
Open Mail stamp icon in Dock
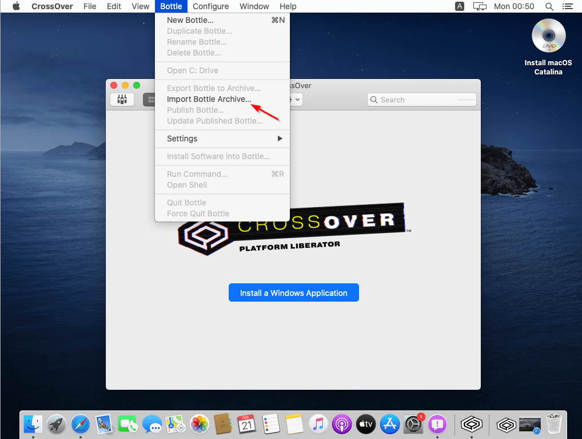[x=104, y=424]
